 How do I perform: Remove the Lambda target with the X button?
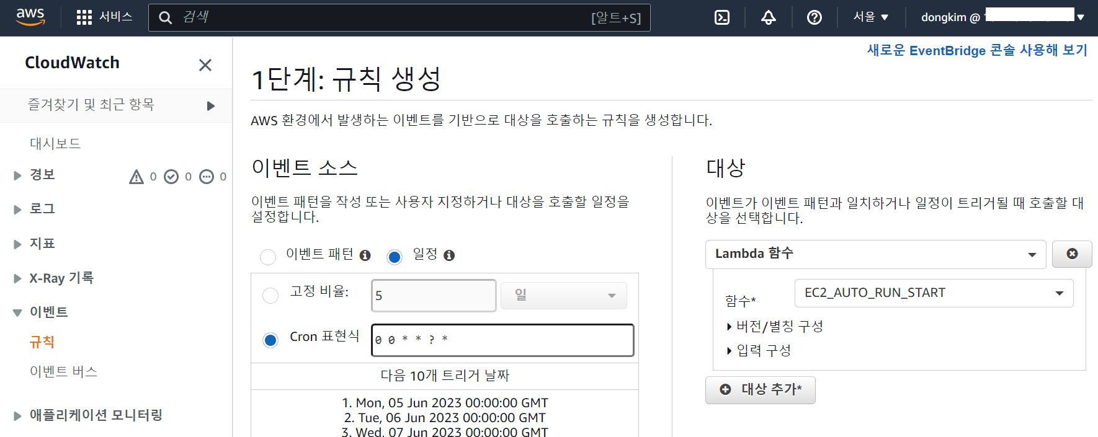(x=1072, y=254)
